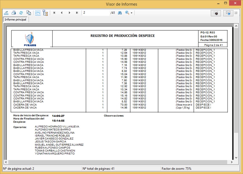Click the zoom magnifier icon
The height and width of the screenshot is (174, 243).
127,13
